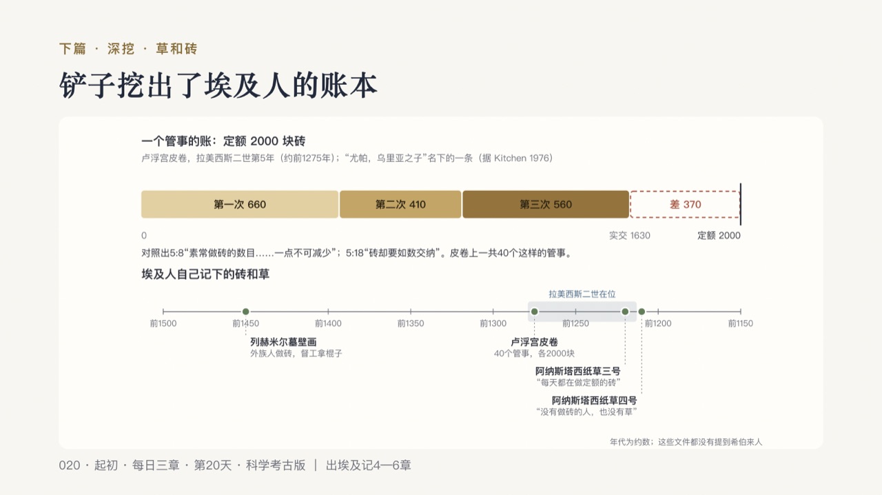Image resolution: width=882 pixels, height=495 pixels.
Task: Click the heading 一个管事的账：定额 2000 块砖
Action: click(223, 141)
